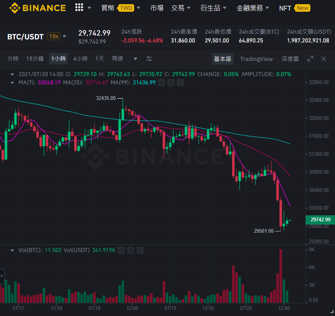The image size is (335, 316).
Task: Expand more time intervals dropdown
Action: tap(135, 59)
